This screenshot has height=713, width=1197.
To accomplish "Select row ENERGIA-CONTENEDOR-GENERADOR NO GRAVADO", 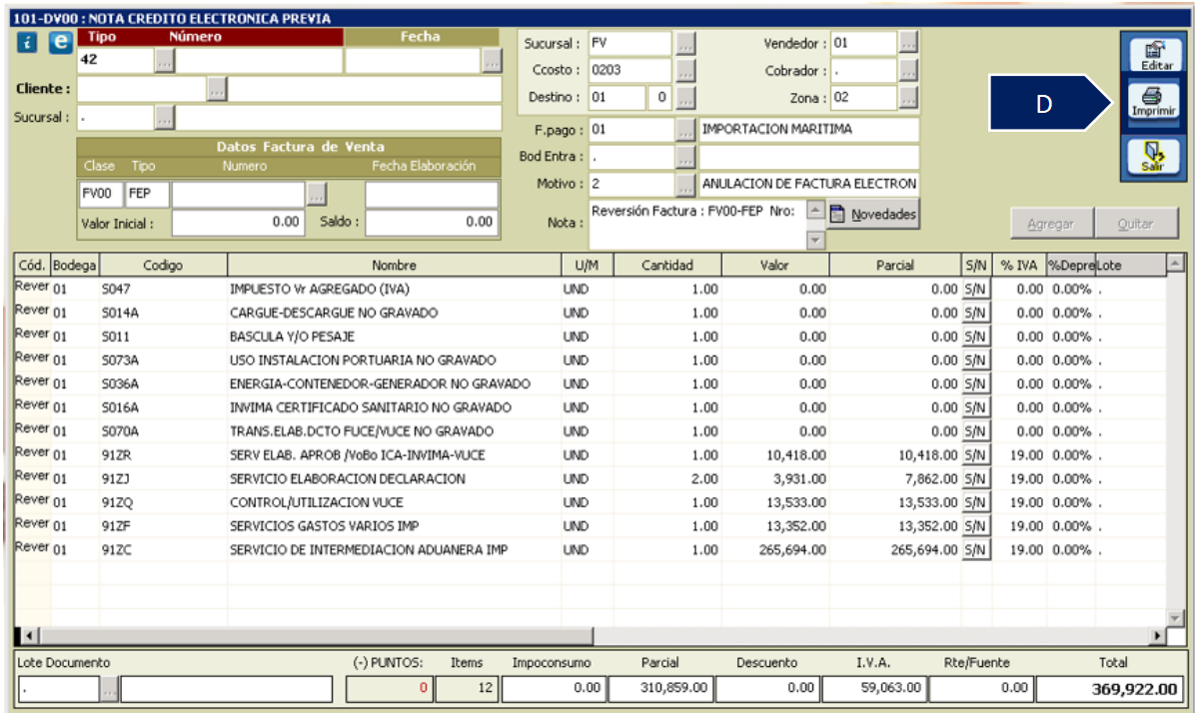I will coord(591,383).
